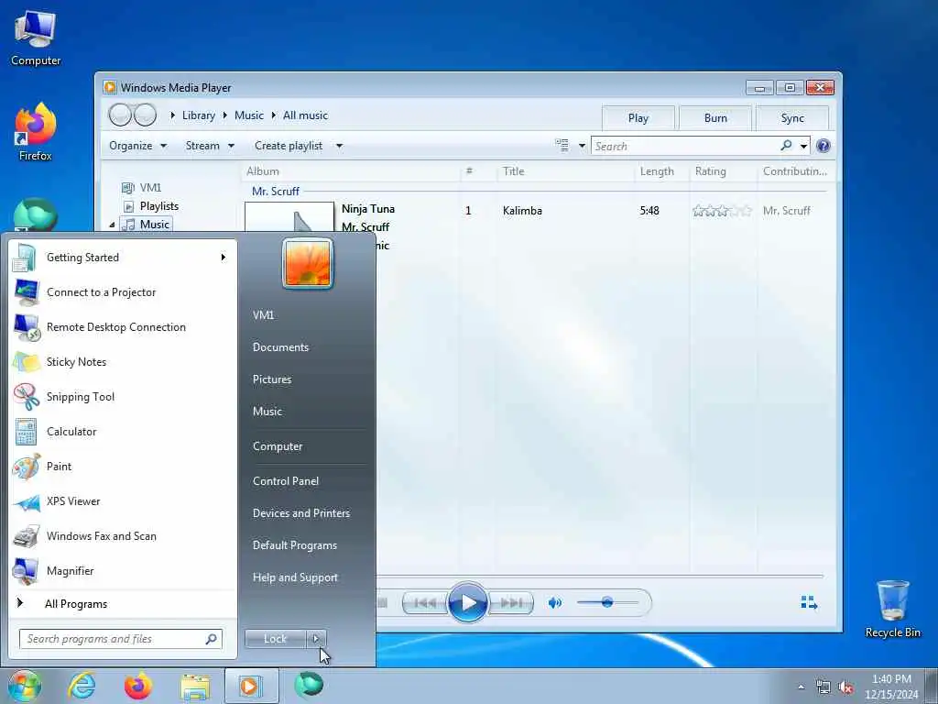Launch XPS Viewer
Screen dimensions: 938x704
(122, 501)
